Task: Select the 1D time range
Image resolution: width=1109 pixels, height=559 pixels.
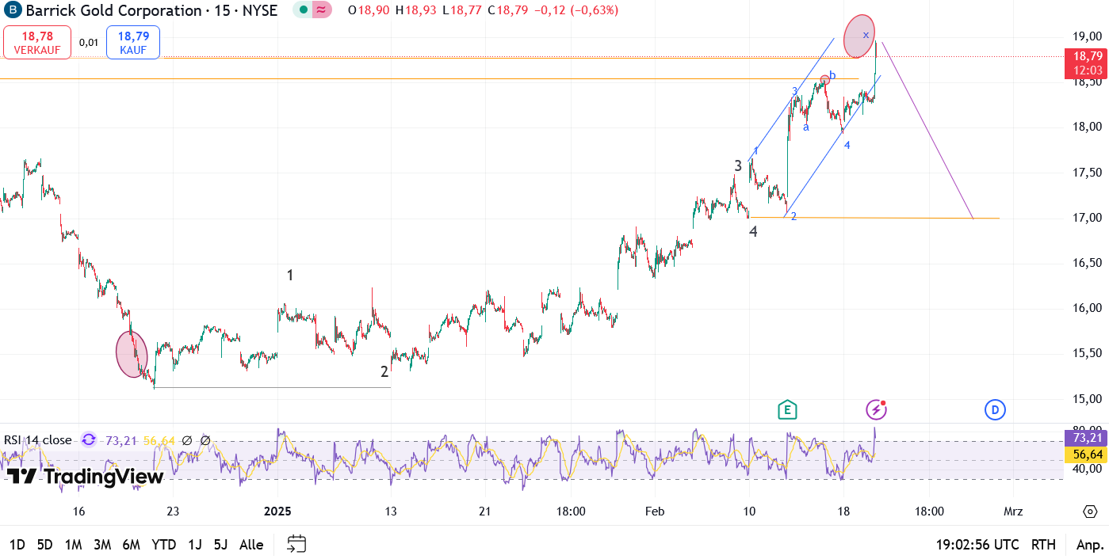Action: [17, 545]
